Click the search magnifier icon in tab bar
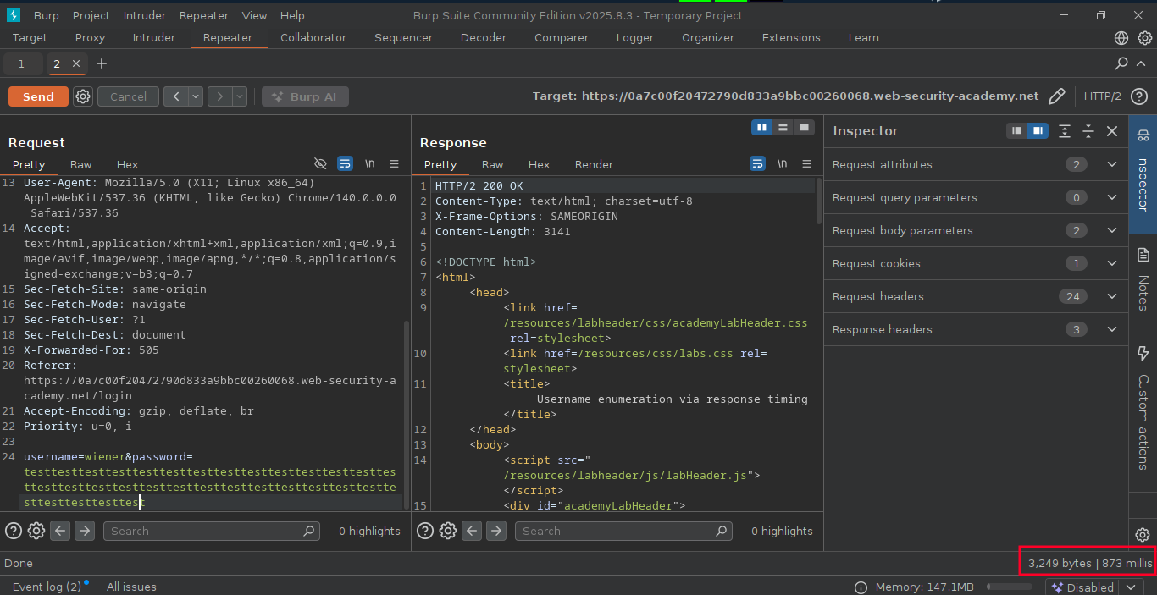 click(x=1121, y=63)
